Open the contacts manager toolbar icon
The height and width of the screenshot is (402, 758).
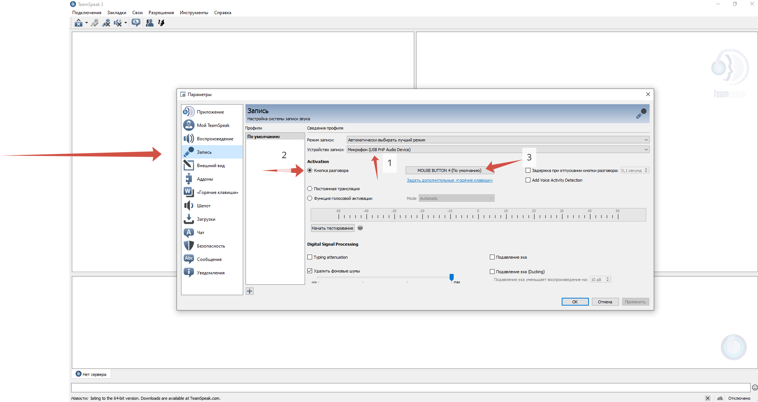pyautogui.click(x=149, y=23)
